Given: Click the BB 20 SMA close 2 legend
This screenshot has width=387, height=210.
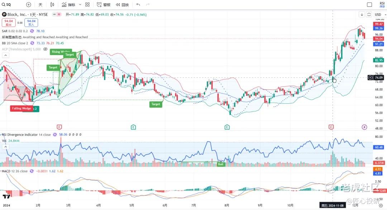Looking at the screenshot, I should click(15, 43).
